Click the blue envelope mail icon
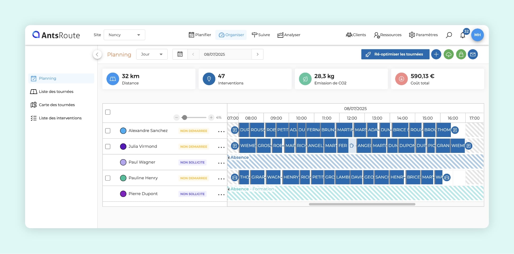The image size is (514, 254). tap(473, 54)
